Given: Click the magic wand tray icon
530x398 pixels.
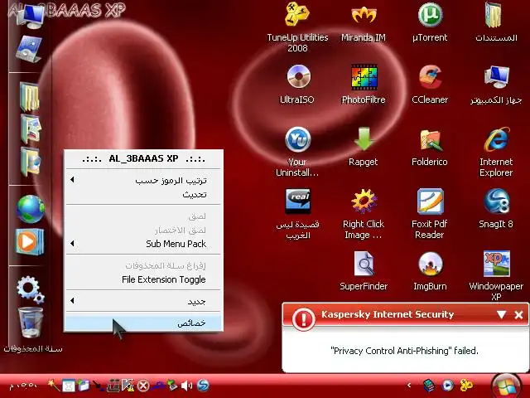Looking at the screenshot, I should [53, 385].
